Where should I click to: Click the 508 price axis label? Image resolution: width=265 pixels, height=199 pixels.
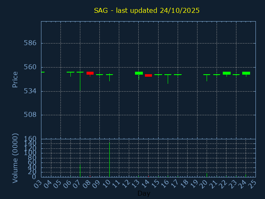[30, 115]
